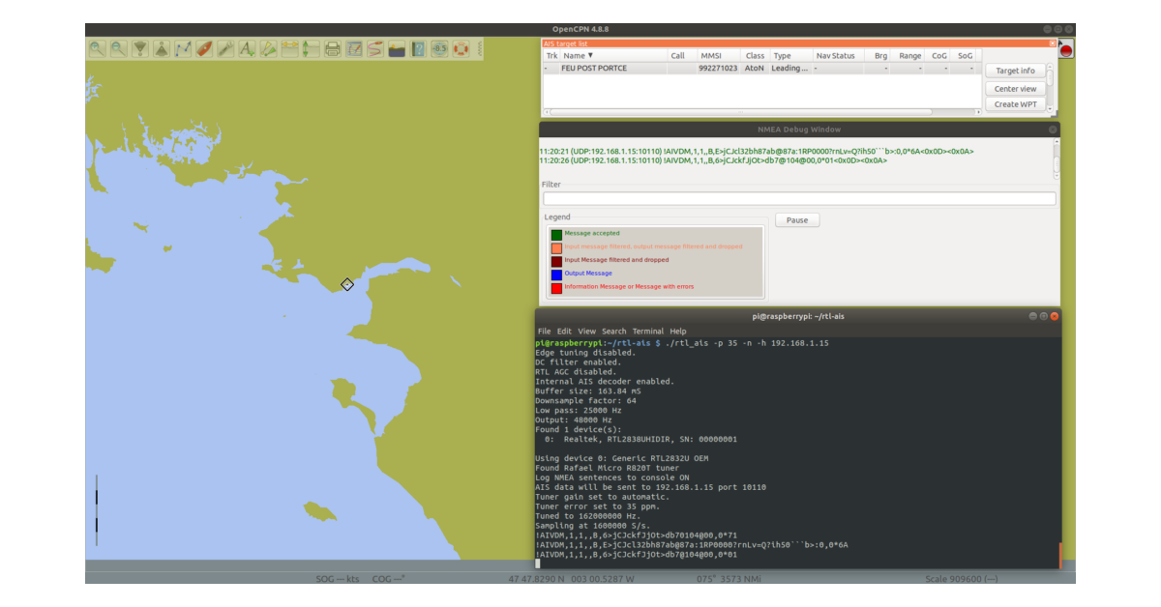Screen dimensions: 1161x607
Task: Click blue Output Message legend swatch
Action: [556, 275]
